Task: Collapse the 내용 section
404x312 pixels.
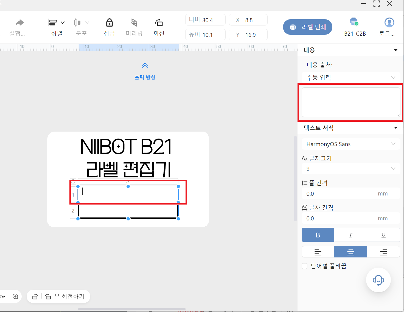Action: click(396, 50)
